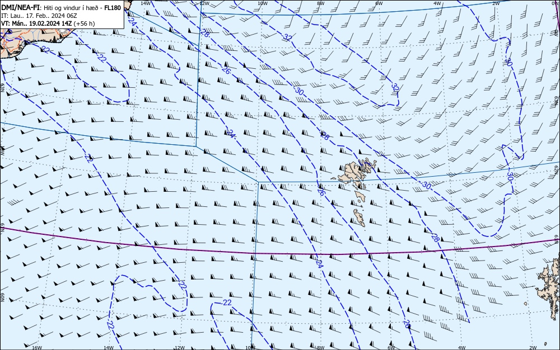Screen dimensions: 560x350
Task: Click the '4W' longitude label on bottom edge
Action: point(461,348)
